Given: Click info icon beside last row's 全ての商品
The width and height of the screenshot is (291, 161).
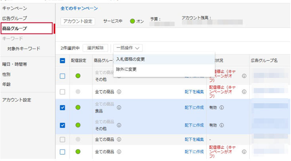Looking at the screenshot, I should coord(119,152).
